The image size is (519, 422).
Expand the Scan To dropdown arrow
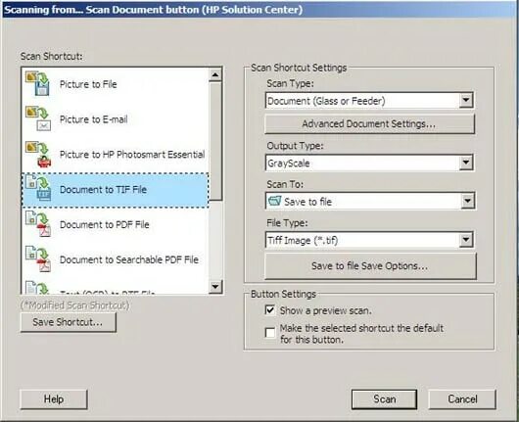pos(467,201)
